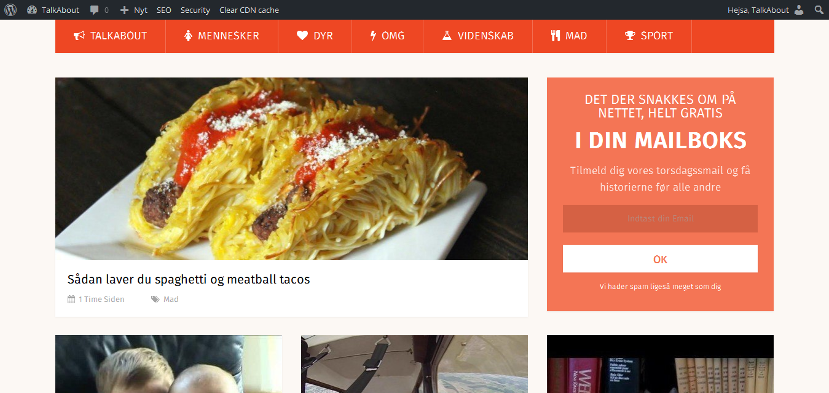
Task: Click Clear CDN cache
Action: (249, 10)
